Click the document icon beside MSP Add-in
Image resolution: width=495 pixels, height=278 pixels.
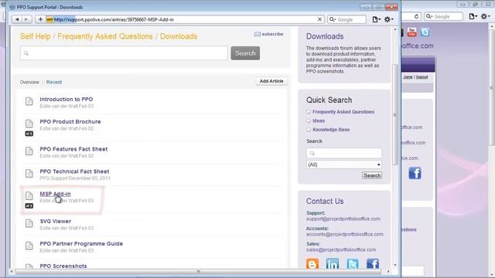tap(29, 195)
